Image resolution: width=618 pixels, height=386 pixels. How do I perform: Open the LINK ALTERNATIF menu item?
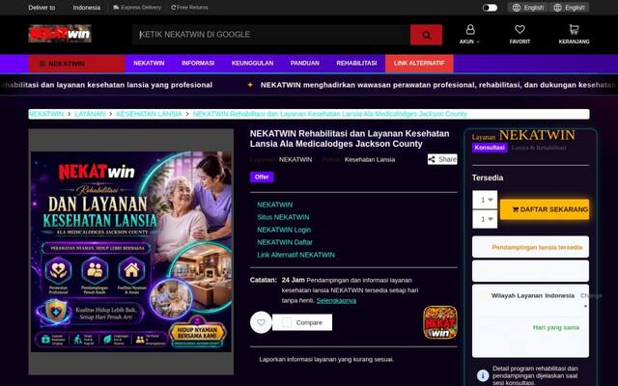419,63
